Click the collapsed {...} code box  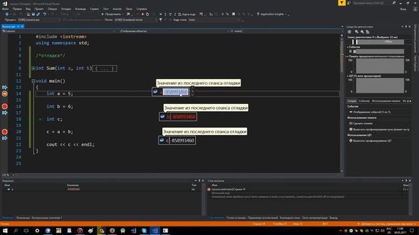[105, 69]
